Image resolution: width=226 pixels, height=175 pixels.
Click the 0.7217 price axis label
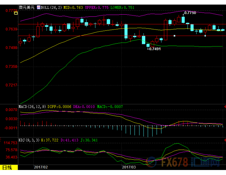coord(11,85)
